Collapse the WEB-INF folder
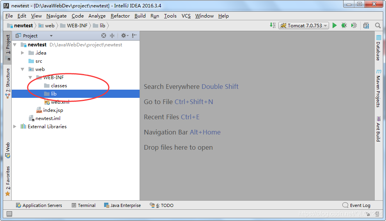Screen dimensions: 386x221 30,78
